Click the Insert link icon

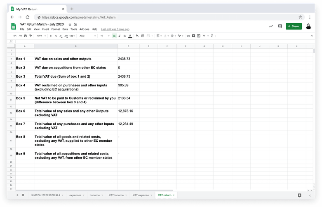click(188, 36)
